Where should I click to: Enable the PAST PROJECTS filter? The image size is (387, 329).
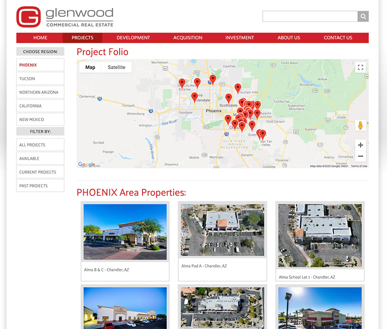coord(40,185)
